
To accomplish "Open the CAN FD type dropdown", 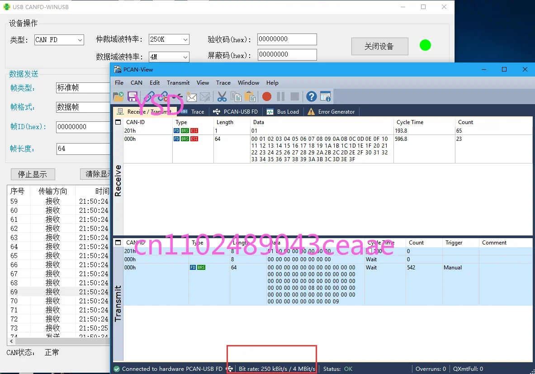I will click(59, 40).
